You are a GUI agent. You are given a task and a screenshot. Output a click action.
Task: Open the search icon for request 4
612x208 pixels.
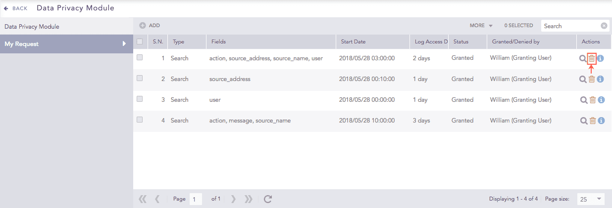(583, 121)
